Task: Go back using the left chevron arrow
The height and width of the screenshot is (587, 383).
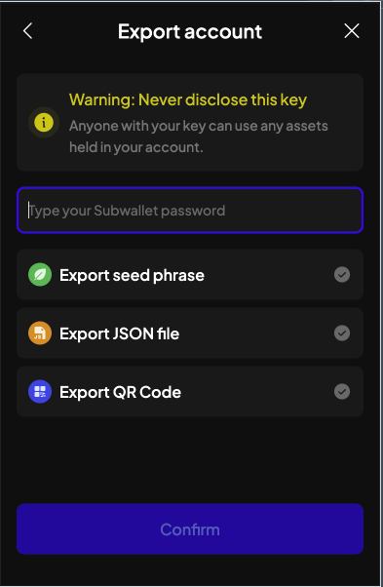Action: (x=27, y=31)
